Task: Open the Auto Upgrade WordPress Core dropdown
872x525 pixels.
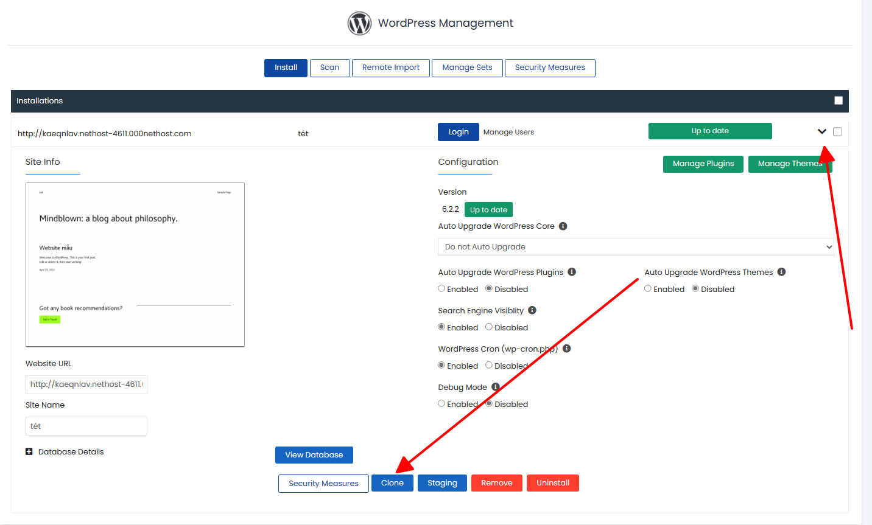Action: point(636,247)
